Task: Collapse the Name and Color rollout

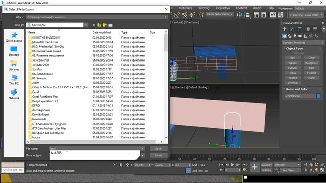Action: coord(284,89)
